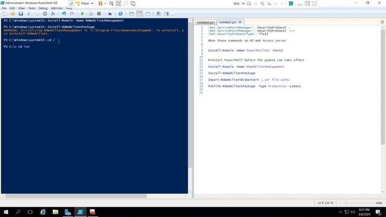This screenshot has width=386, height=217.
Task: Click the VMware pause button
Action: coord(100,4)
